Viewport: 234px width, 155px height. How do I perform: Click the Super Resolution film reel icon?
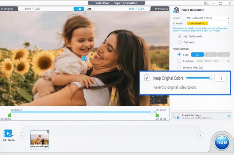click(x=176, y=10)
